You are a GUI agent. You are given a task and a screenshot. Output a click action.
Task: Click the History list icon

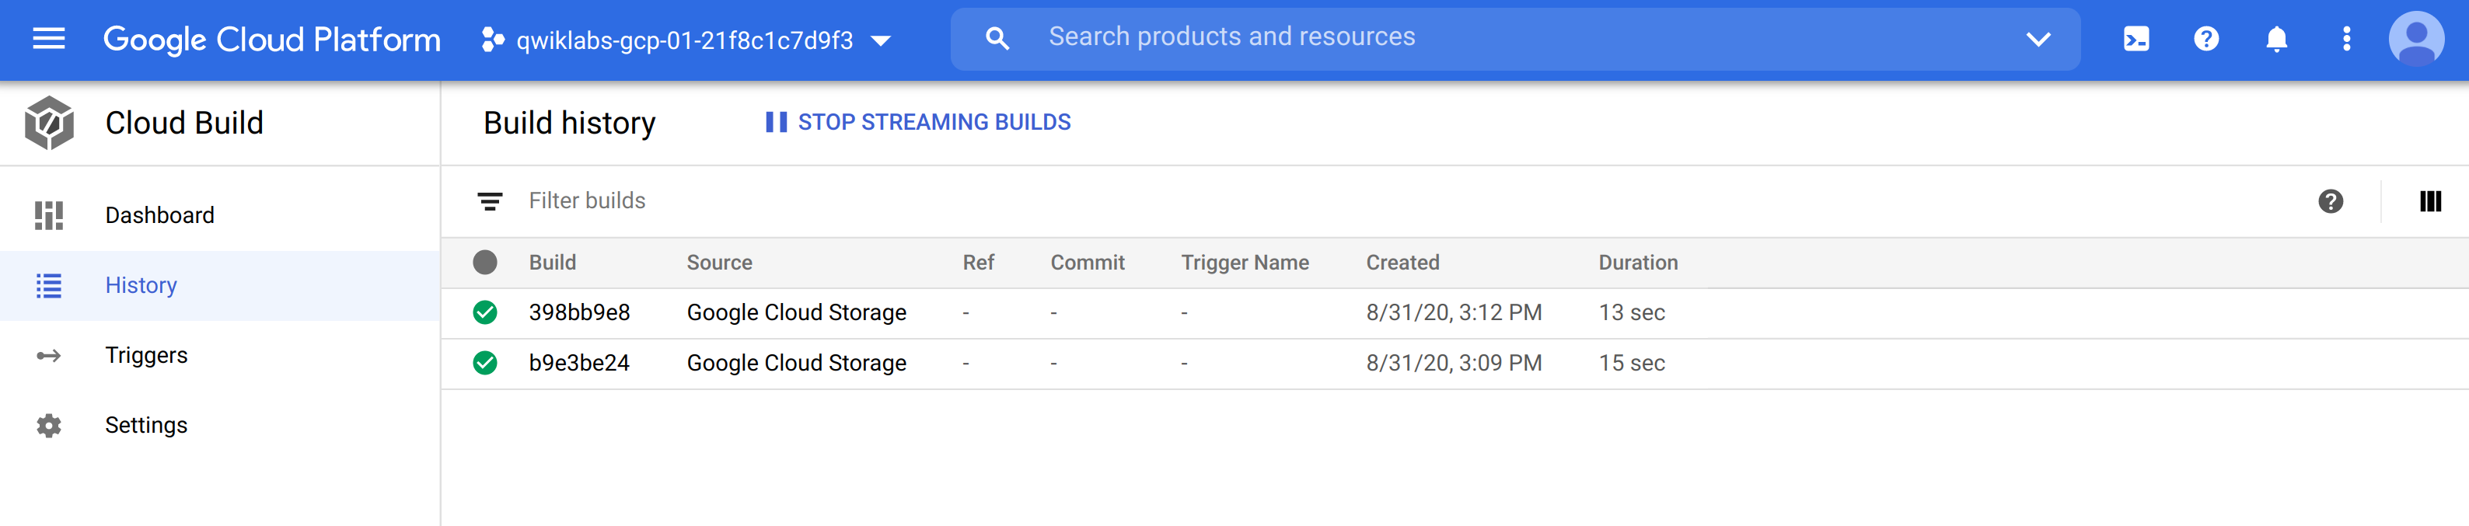pos(49,285)
